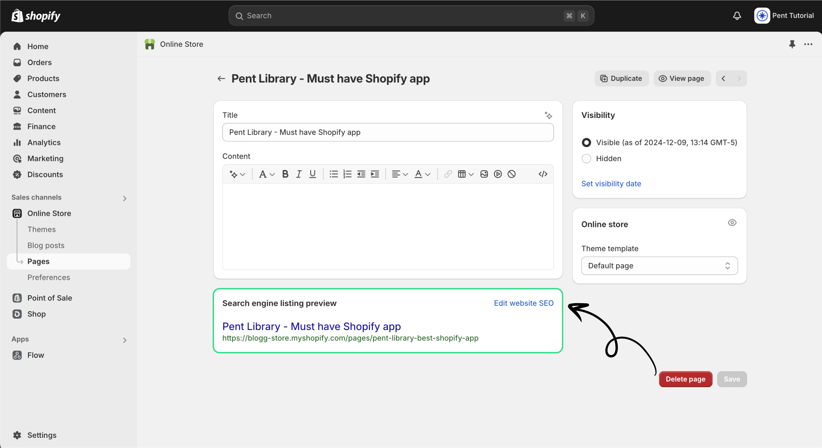Decrease indent in the editor
This screenshot has width=822, height=448.
(x=361, y=174)
